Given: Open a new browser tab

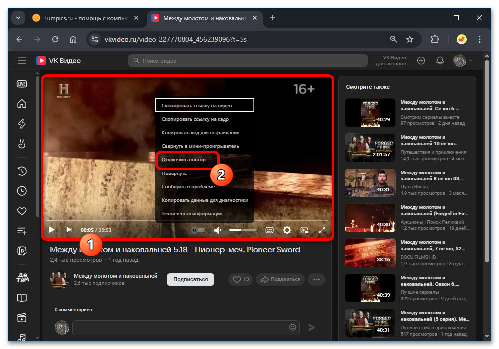Looking at the screenshot, I should pyautogui.click(x=273, y=18).
